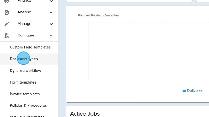Screen dimensions: 209x117
Task: Expand the Manage section chevron
Action: click(x=51, y=24)
